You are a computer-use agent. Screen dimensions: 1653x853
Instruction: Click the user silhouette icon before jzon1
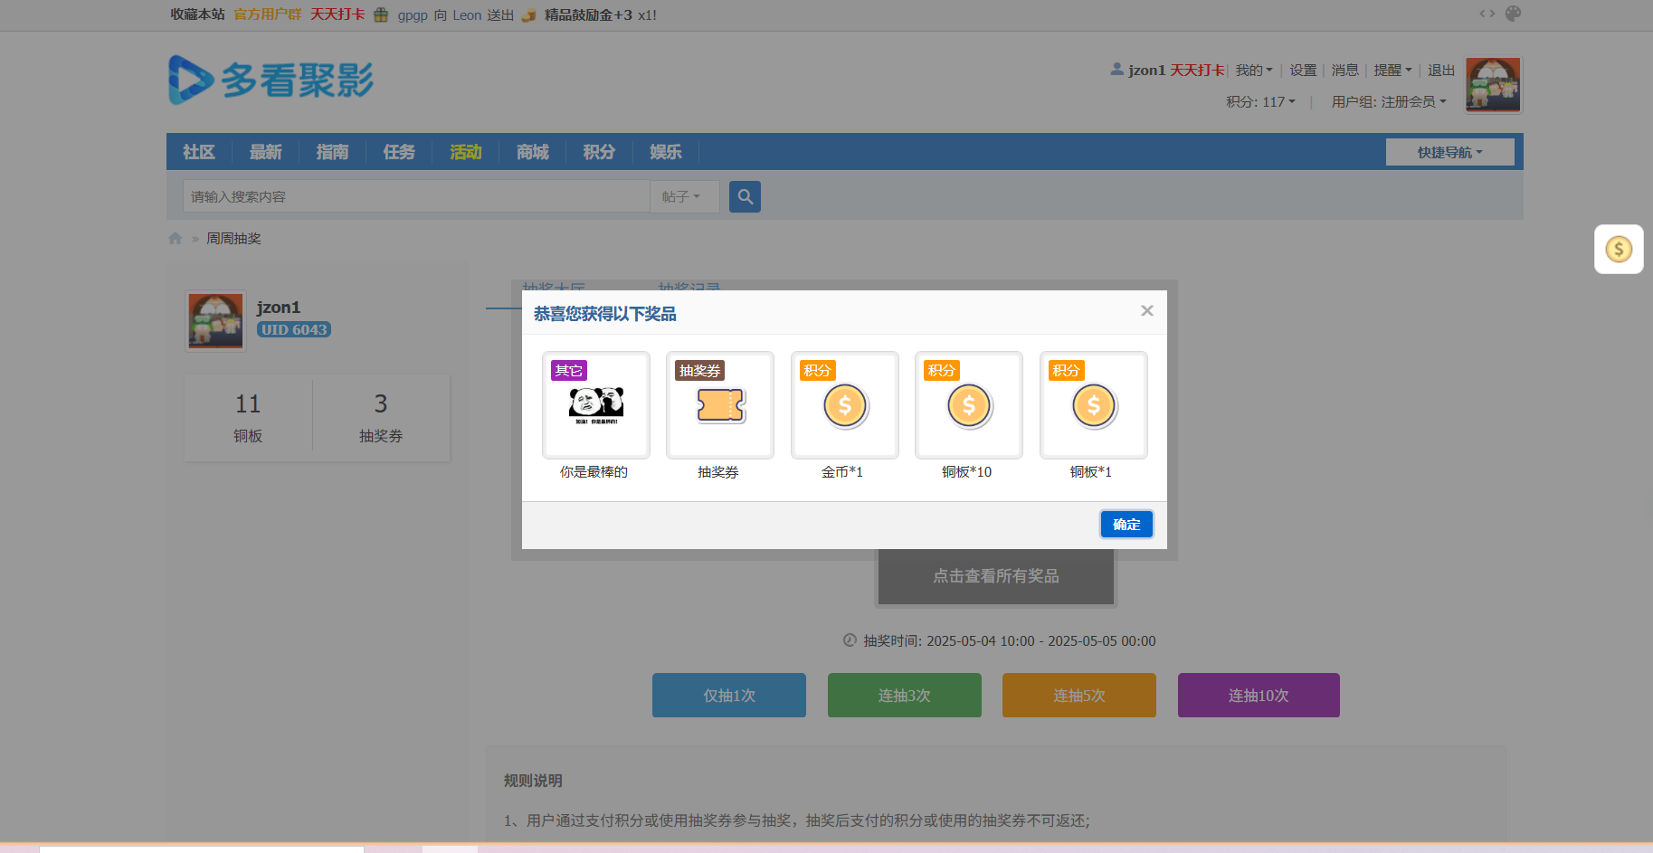(x=1116, y=69)
